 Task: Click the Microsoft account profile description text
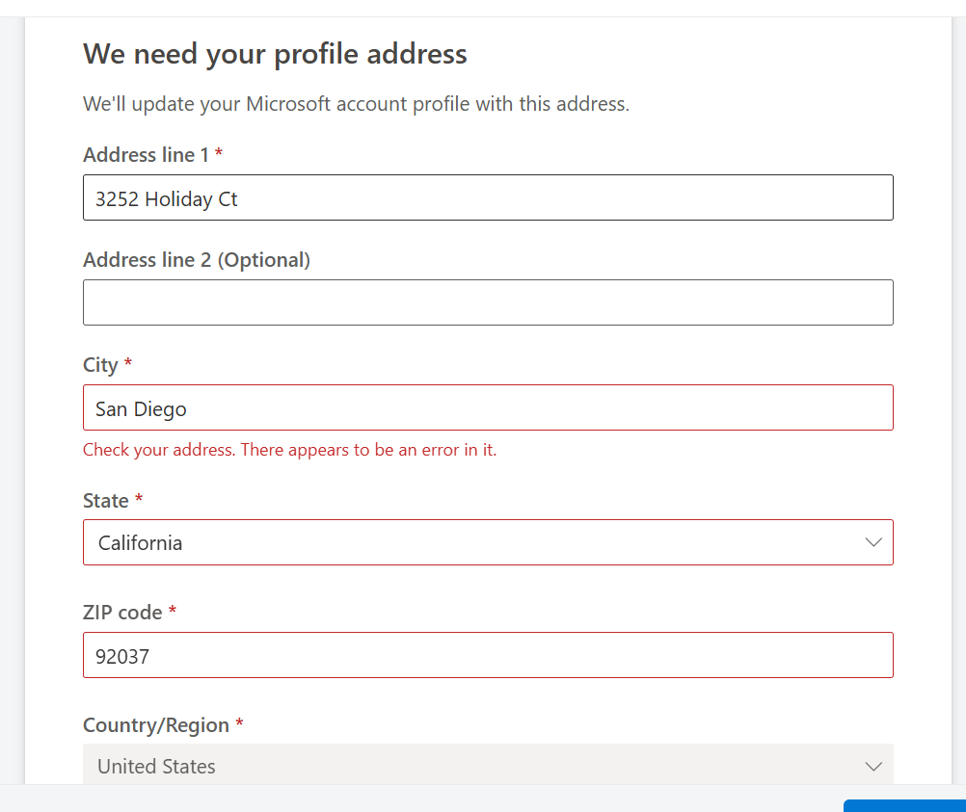pos(356,104)
